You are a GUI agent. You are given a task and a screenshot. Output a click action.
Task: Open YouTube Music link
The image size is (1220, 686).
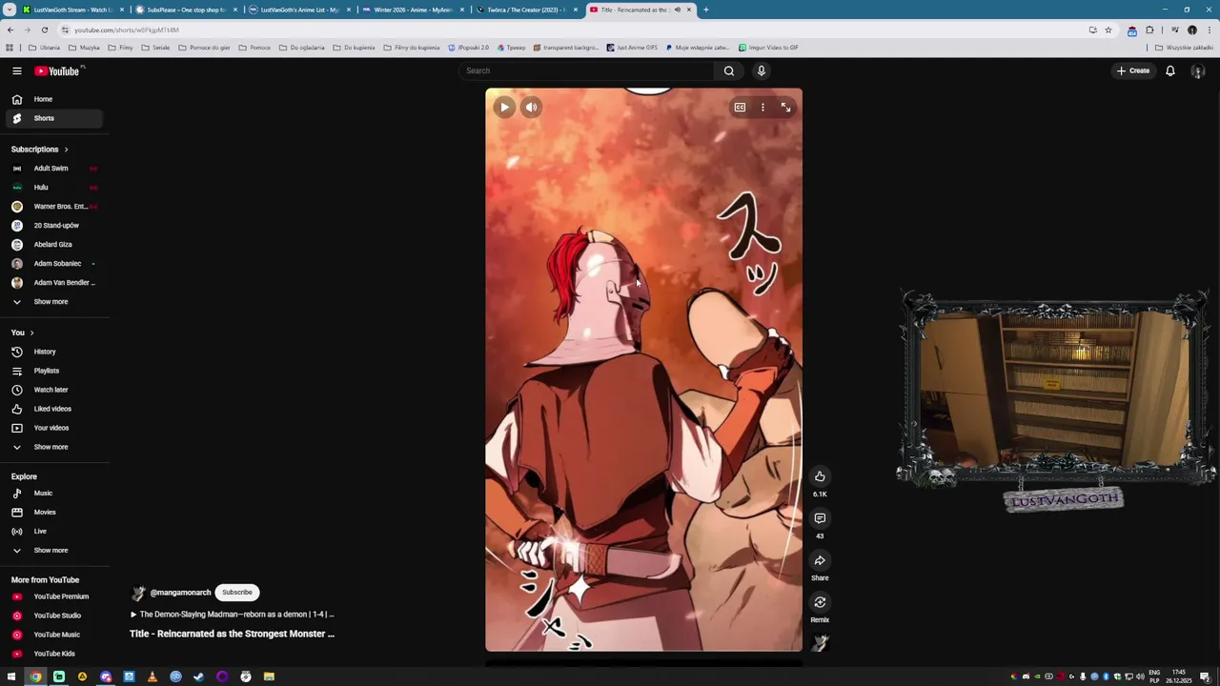pyautogui.click(x=54, y=635)
